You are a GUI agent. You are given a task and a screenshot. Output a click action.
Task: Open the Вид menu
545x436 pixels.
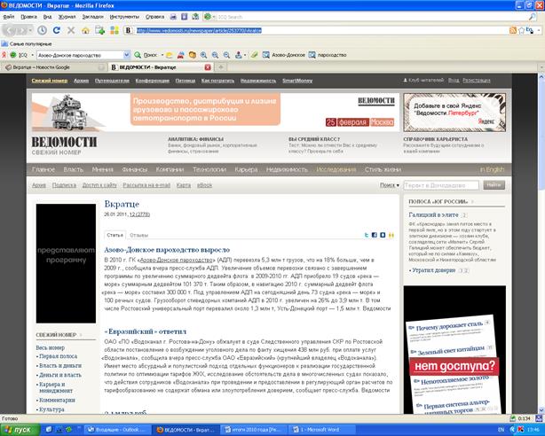tap(47, 17)
